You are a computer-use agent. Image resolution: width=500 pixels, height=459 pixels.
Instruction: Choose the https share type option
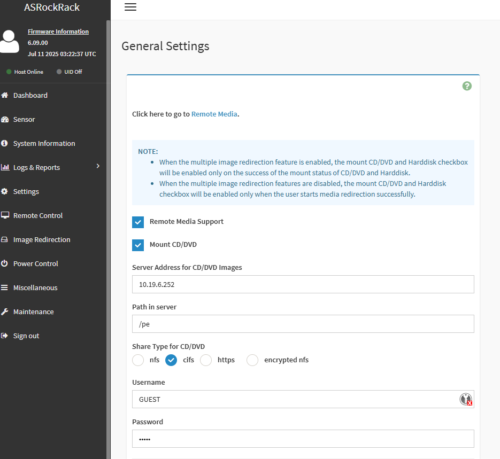[206, 360]
